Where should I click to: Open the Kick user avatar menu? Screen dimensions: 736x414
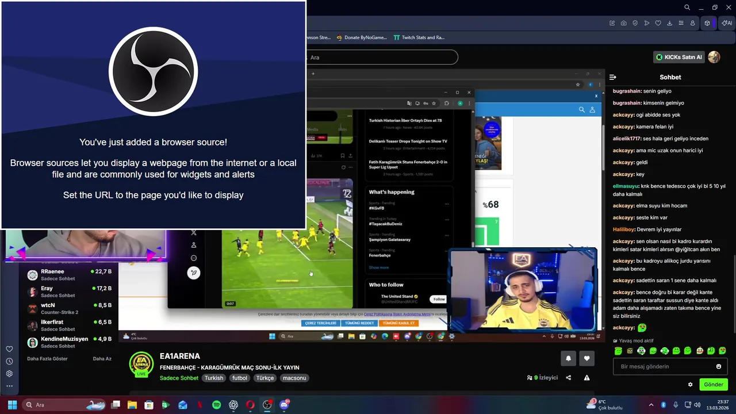[x=714, y=57]
